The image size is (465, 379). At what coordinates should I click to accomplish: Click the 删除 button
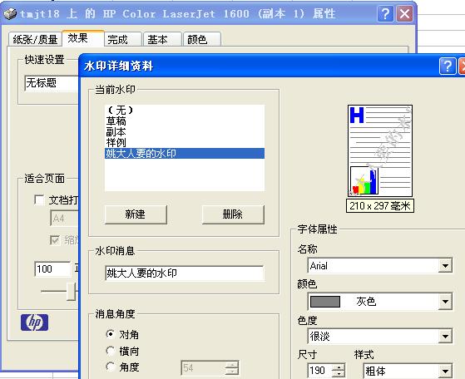[233, 214]
